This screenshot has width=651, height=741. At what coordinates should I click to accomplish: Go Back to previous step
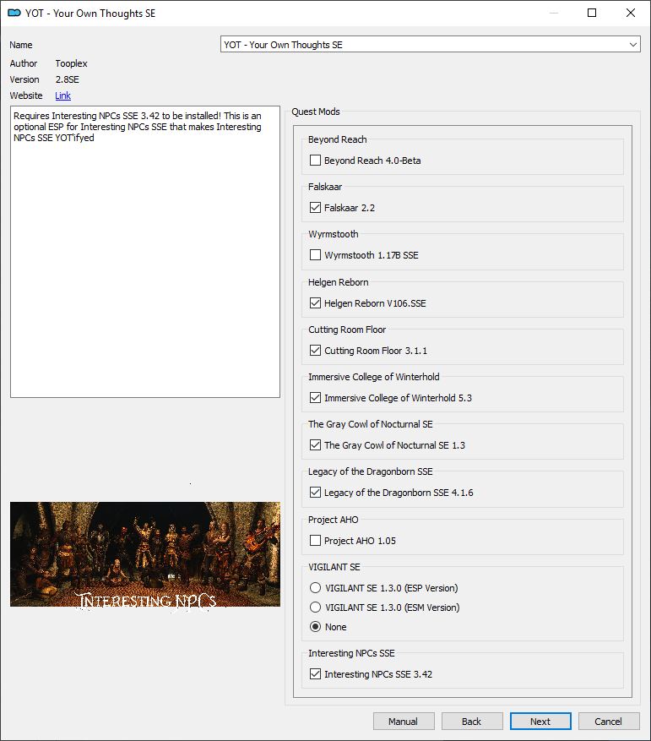click(471, 722)
